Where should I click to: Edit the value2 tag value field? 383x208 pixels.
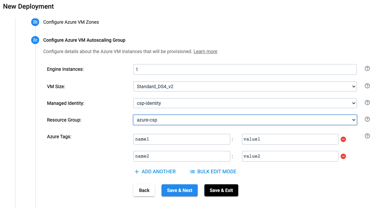point(290,157)
